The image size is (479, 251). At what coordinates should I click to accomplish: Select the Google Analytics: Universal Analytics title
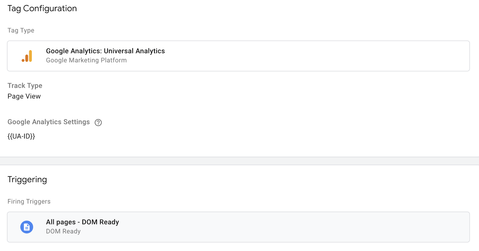tap(105, 51)
